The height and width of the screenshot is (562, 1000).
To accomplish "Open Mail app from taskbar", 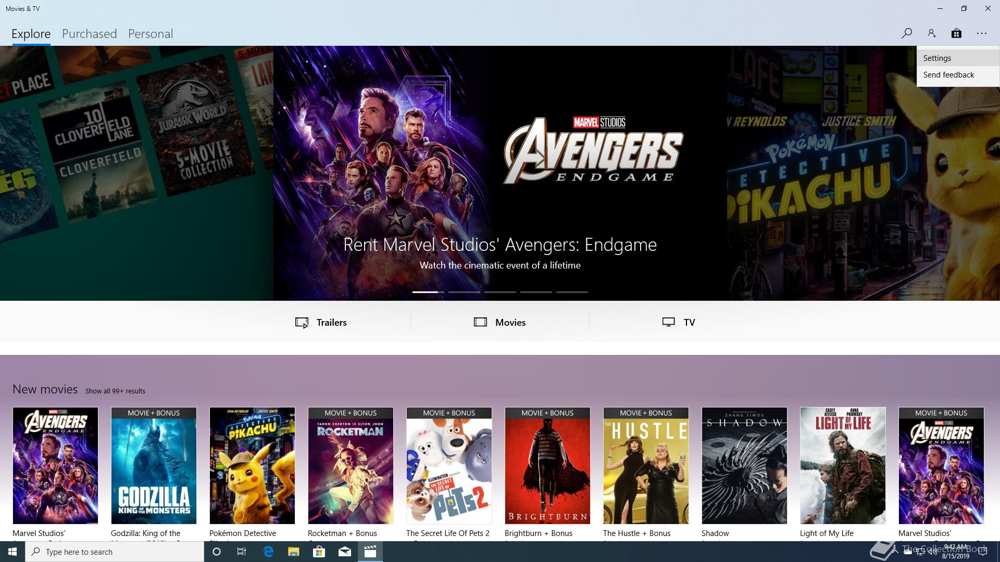I will 344,552.
